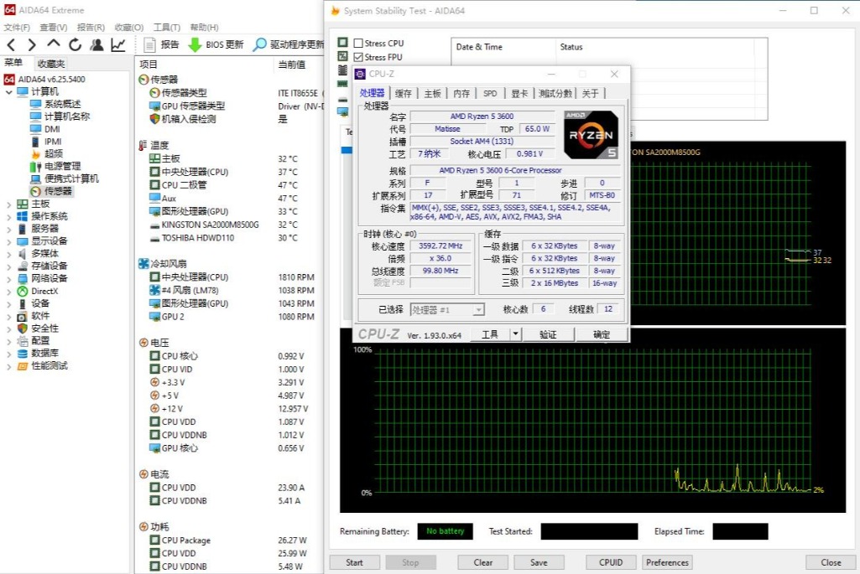Click the green BIOS 更新 download arrow icon

[x=195, y=45]
